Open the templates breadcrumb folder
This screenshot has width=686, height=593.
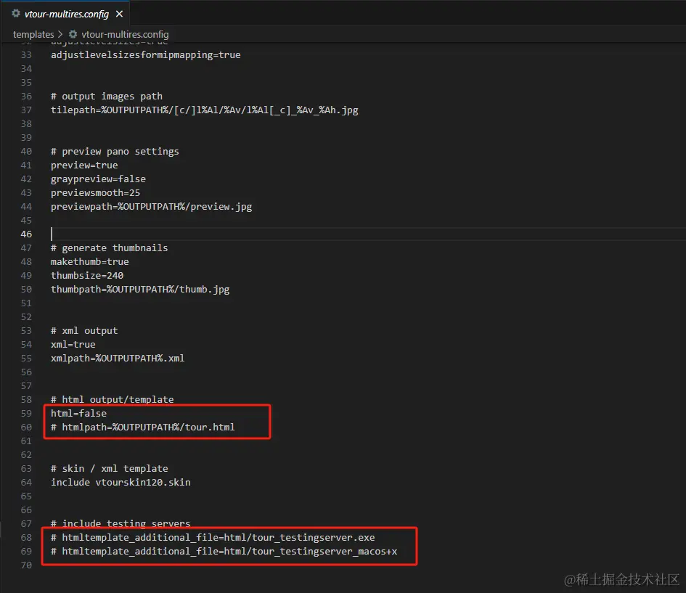click(x=33, y=34)
